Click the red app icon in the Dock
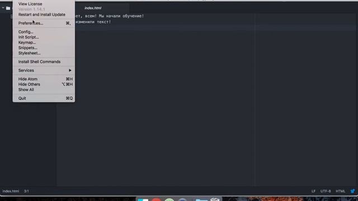This screenshot has height=201, width=358. [157, 199]
